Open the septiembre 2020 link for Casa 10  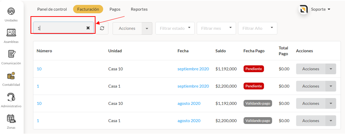click(x=193, y=69)
